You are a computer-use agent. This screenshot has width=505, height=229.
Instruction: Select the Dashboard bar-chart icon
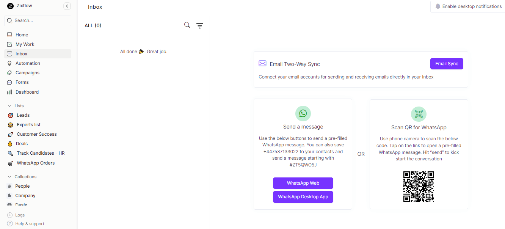[11, 92]
